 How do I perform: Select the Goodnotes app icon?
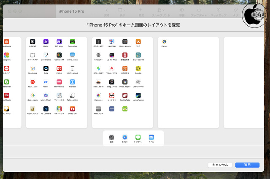pyautogui.click(x=46, y=55)
